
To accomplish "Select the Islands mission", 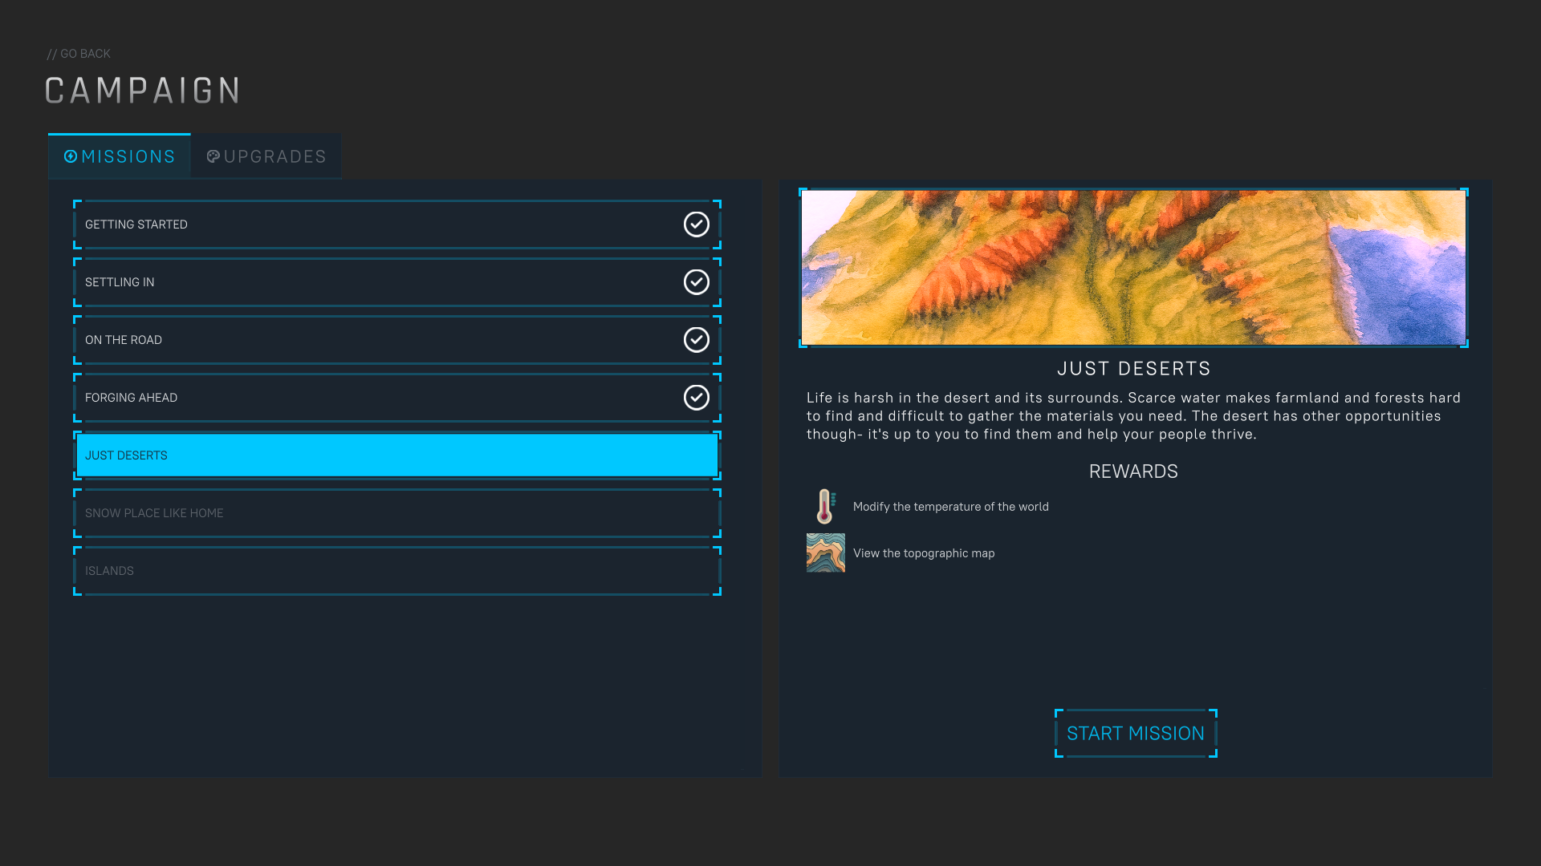I will pyautogui.click(x=397, y=571).
